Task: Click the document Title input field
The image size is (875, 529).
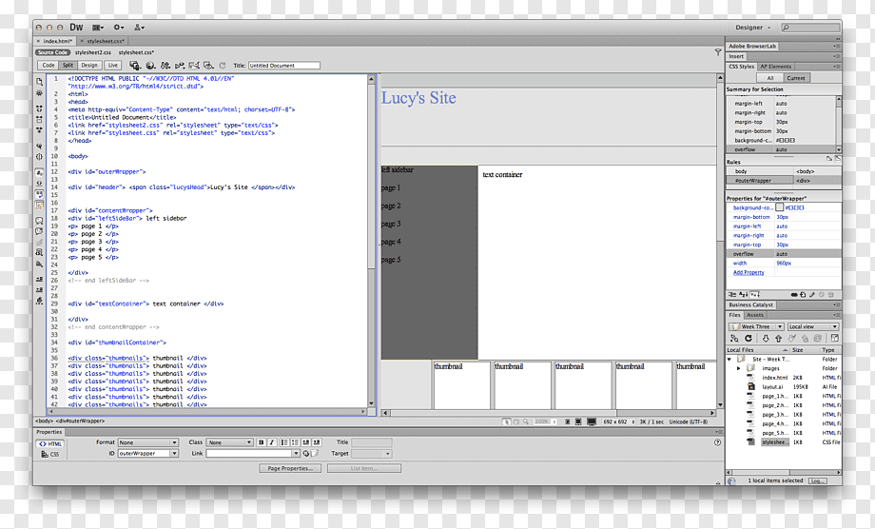Action: click(x=284, y=66)
